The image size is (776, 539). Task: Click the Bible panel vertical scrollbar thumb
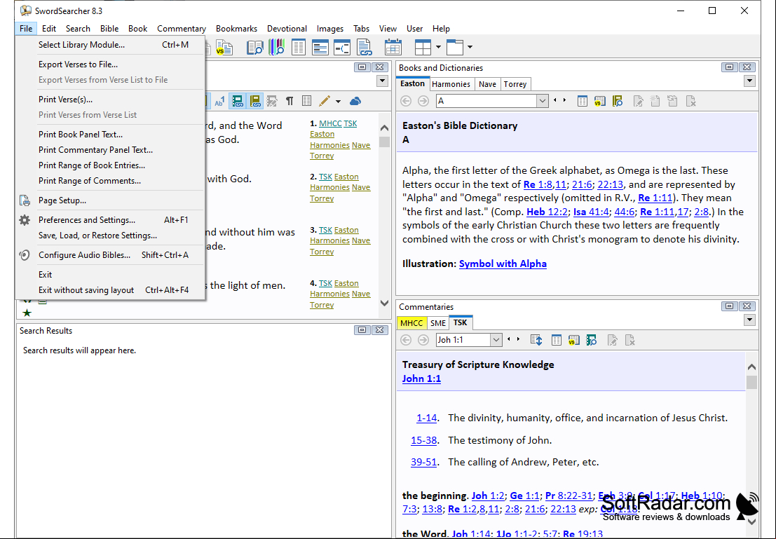coord(384,142)
